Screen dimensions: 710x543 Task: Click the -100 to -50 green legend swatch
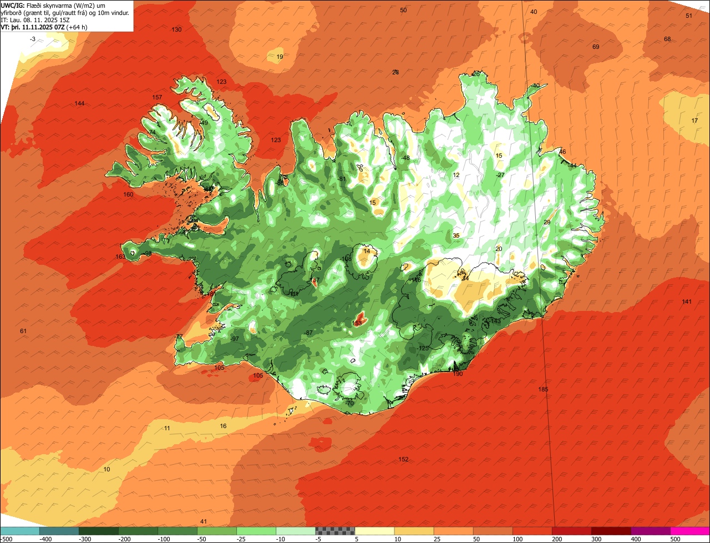(177, 531)
